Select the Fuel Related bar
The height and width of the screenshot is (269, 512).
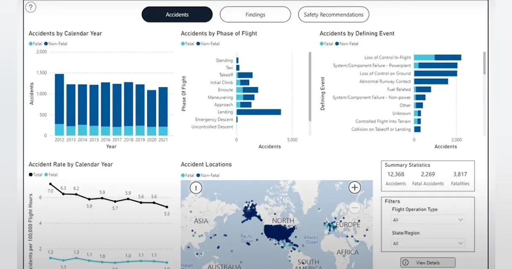(x=422, y=89)
